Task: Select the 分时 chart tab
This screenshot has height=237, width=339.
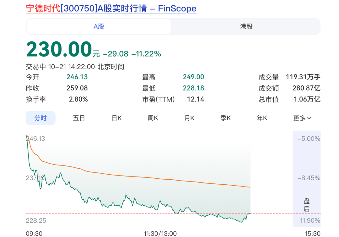Action: (40, 118)
